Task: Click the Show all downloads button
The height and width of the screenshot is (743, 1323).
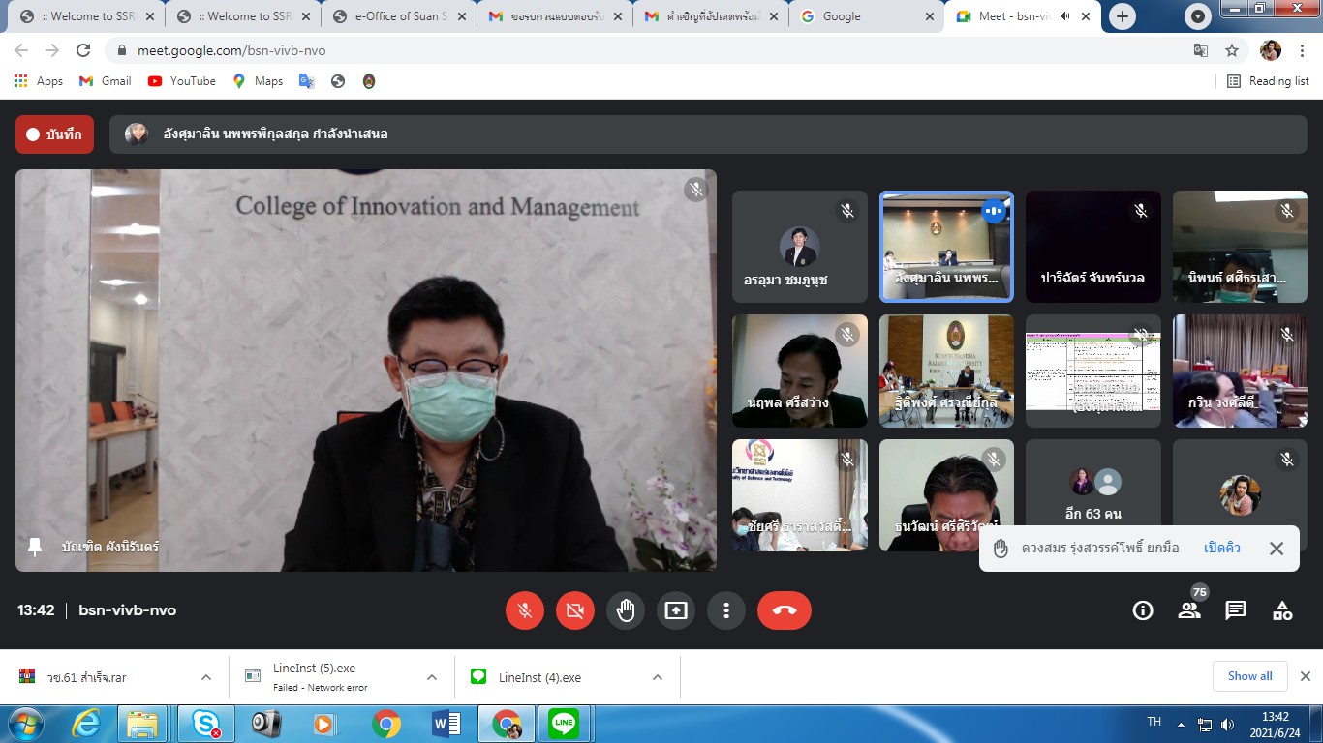Action: (1249, 676)
